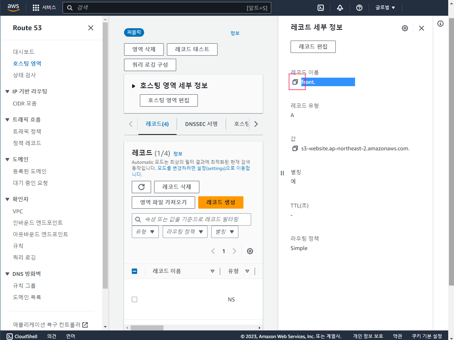This screenshot has height=340, width=454.
Task: Click the records table horizontal scrollbar
Action: 147,328
